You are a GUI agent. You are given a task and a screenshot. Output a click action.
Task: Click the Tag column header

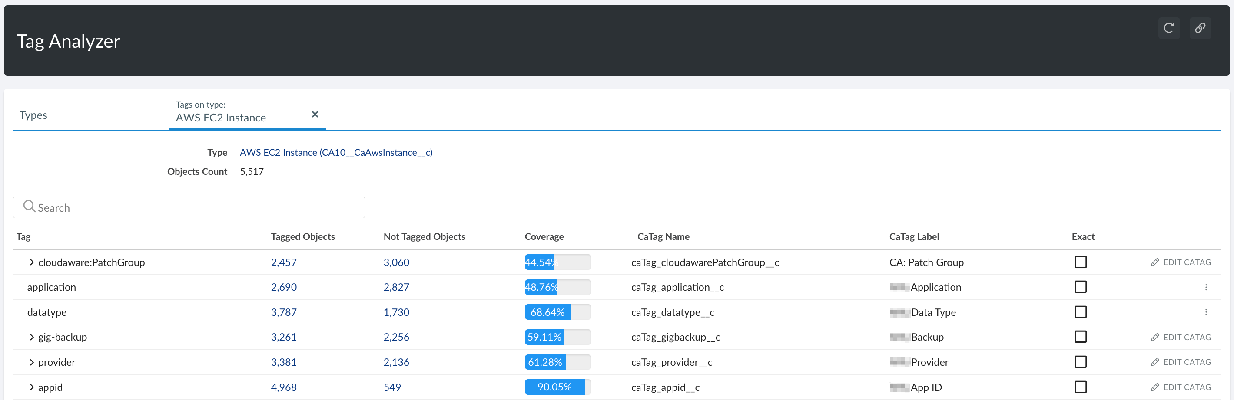coord(23,236)
